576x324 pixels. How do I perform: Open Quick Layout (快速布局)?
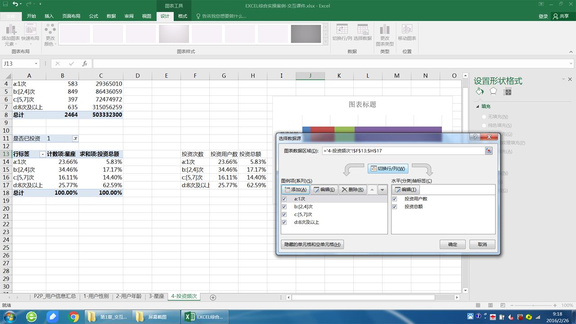pyautogui.click(x=30, y=35)
